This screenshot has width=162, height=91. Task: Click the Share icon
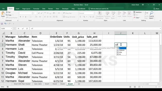point(154,9)
